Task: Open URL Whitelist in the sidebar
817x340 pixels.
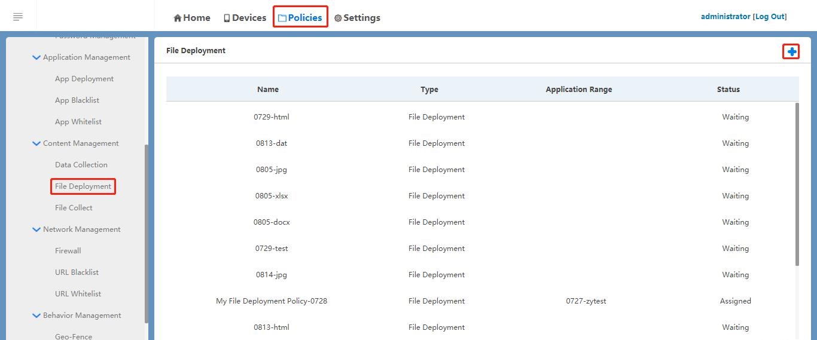Action: 78,294
